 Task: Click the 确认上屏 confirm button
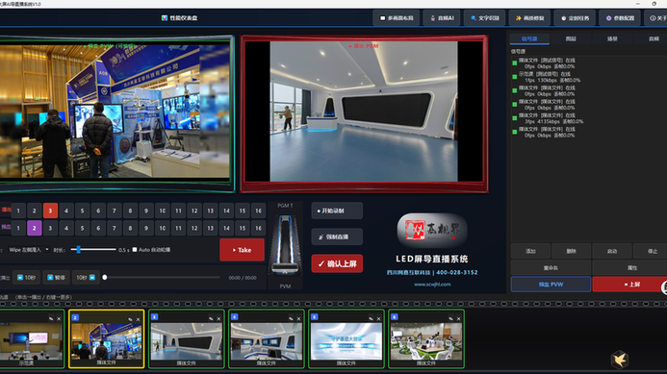pyautogui.click(x=337, y=263)
